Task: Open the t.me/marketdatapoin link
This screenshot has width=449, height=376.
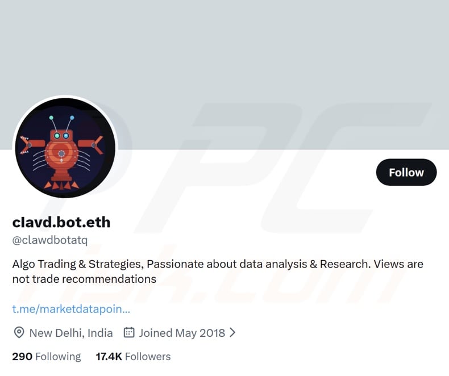Action: pos(71,309)
